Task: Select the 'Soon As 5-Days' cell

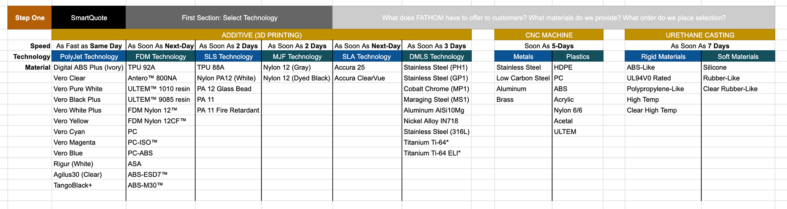Action: point(549,46)
